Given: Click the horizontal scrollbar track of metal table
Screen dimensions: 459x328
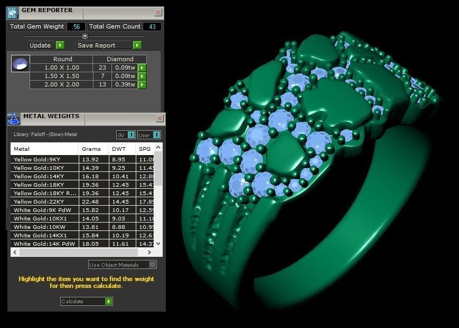Looking at the screenshot, I should coord(79,252).
